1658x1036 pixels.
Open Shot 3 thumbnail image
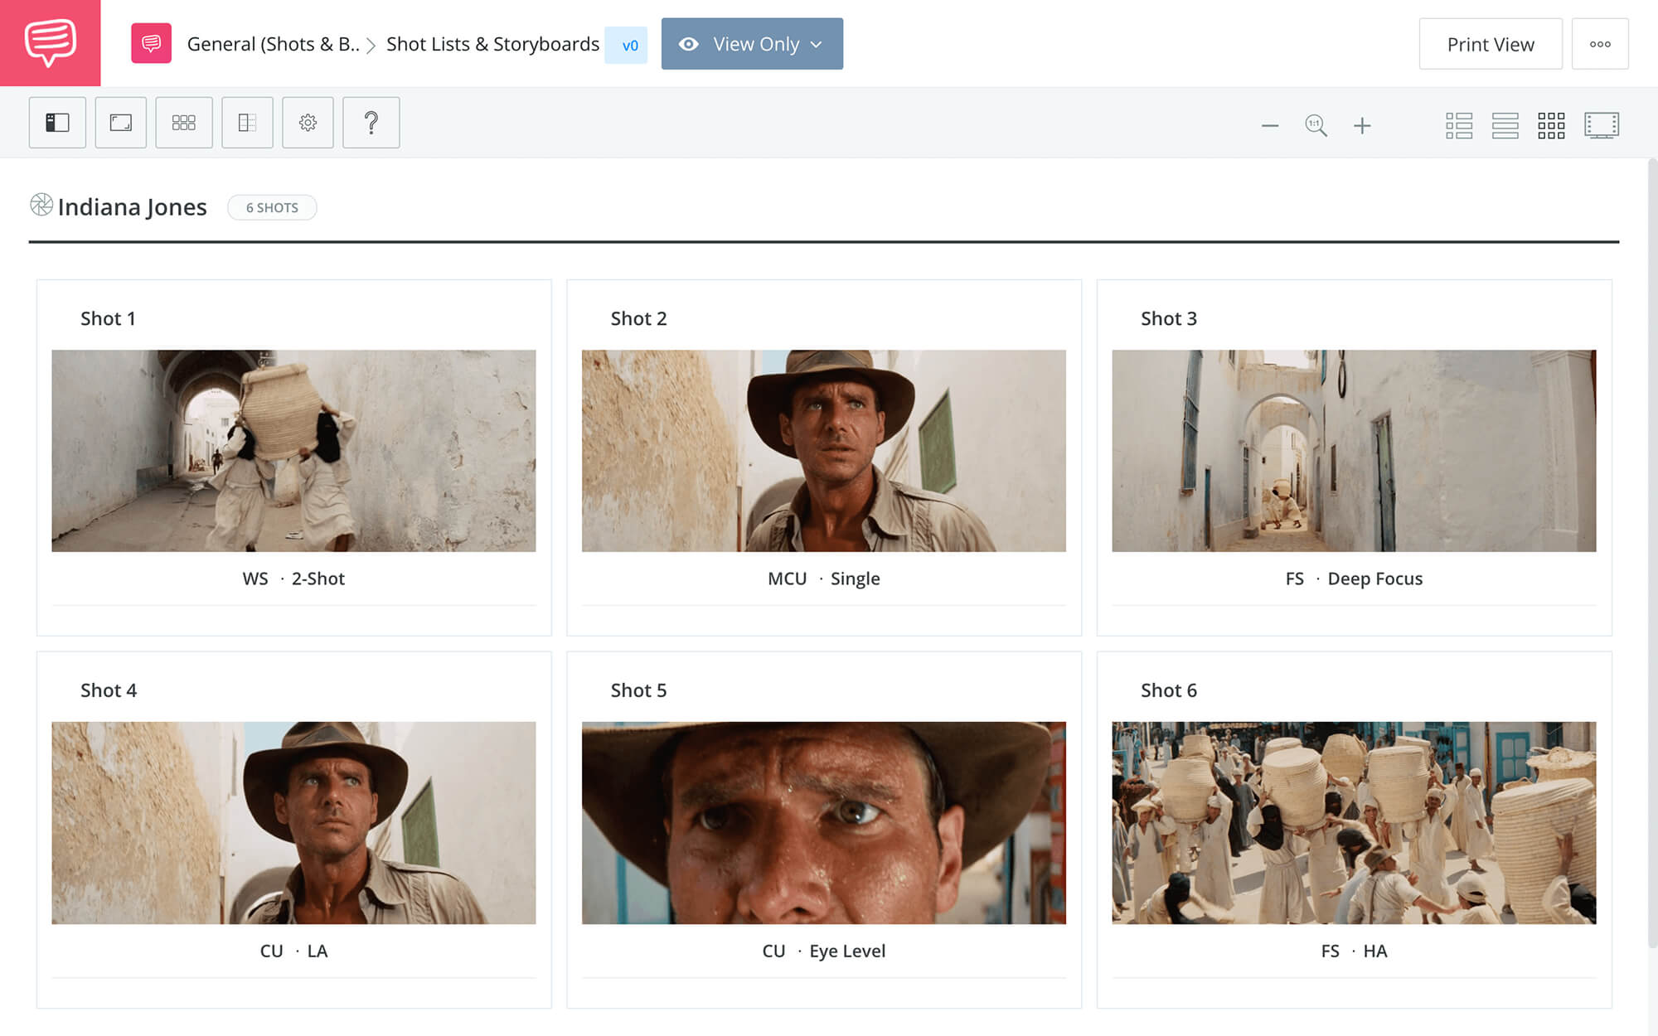click(1354, 451)
